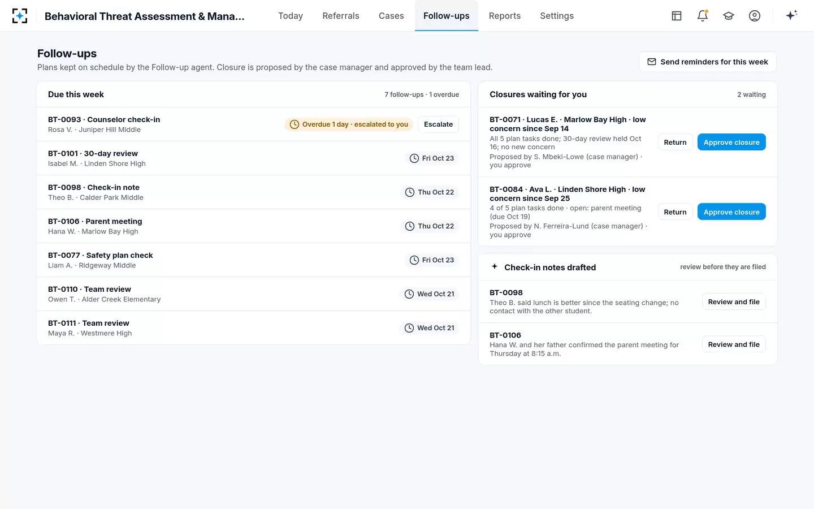
Task: Click the Wed Oct 21 badge for BT-0111
Action: coord(430,328)
